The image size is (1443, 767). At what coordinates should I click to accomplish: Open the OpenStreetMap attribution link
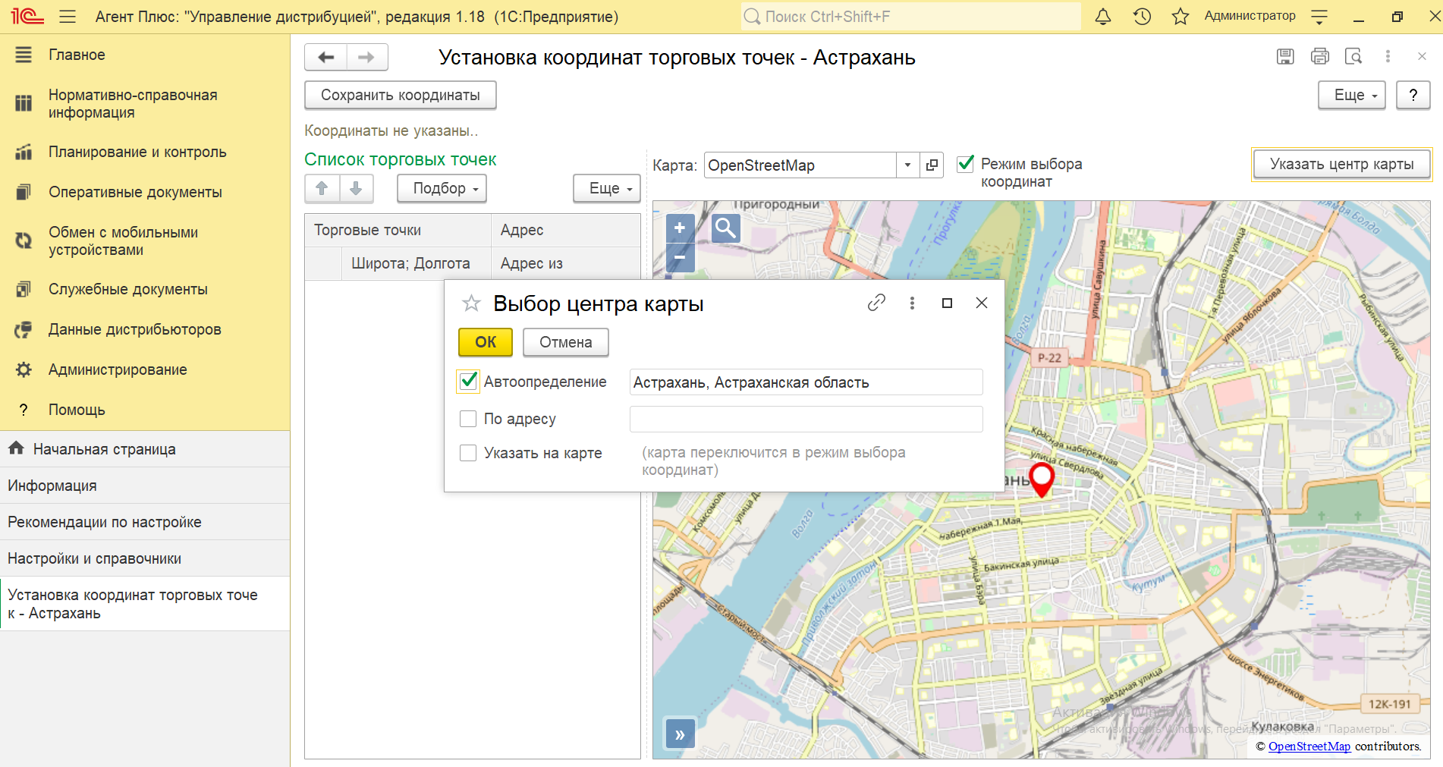[1309, 746]
